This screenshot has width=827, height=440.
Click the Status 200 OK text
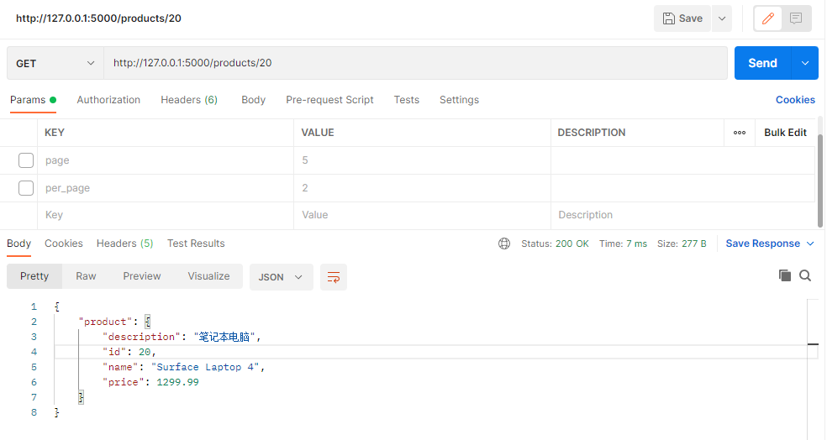click(x=555, y=244)
